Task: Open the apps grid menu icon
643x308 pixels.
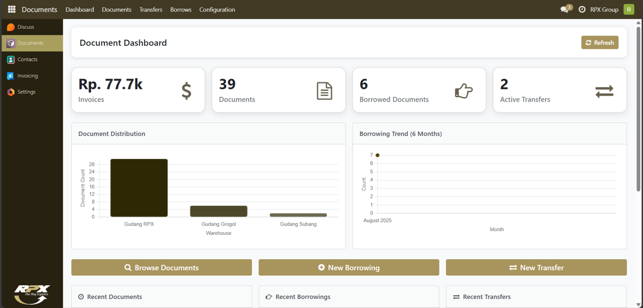Action: (11, 10)
